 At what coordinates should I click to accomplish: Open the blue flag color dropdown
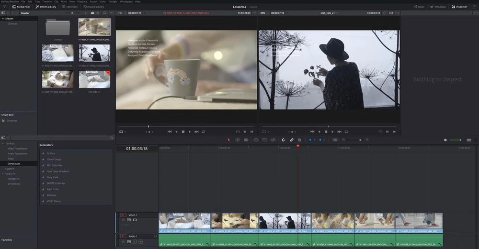tap(314, 140)
